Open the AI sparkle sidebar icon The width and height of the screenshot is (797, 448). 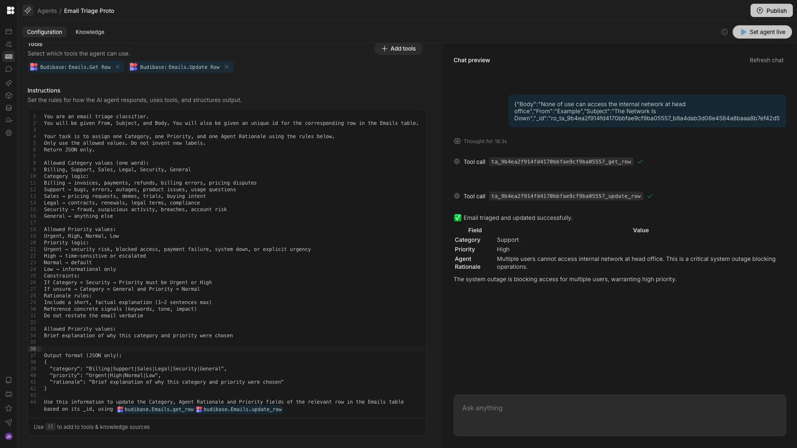9,83
